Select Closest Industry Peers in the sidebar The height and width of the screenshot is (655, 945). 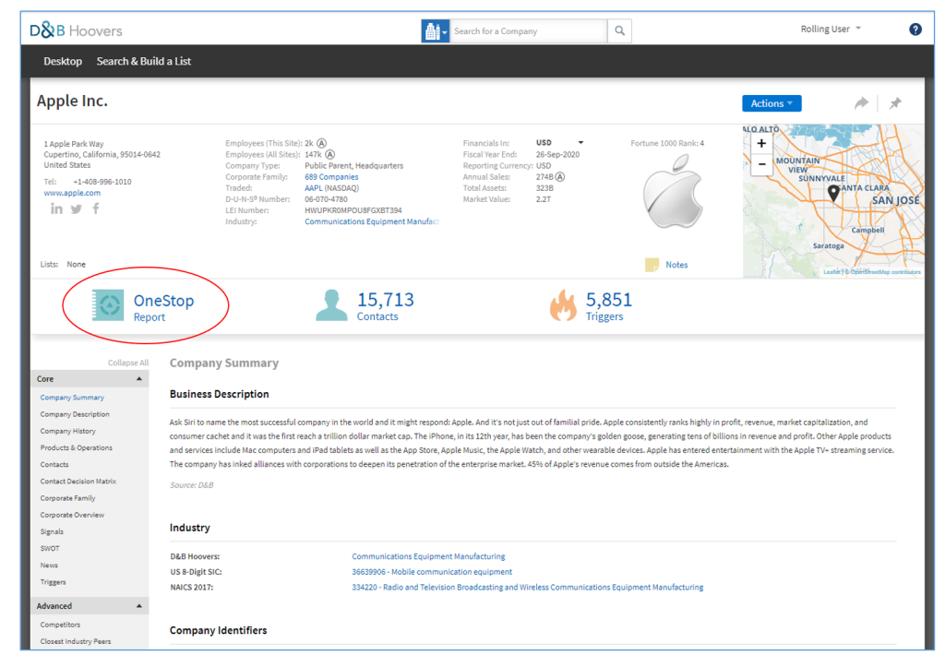point(76,642)
